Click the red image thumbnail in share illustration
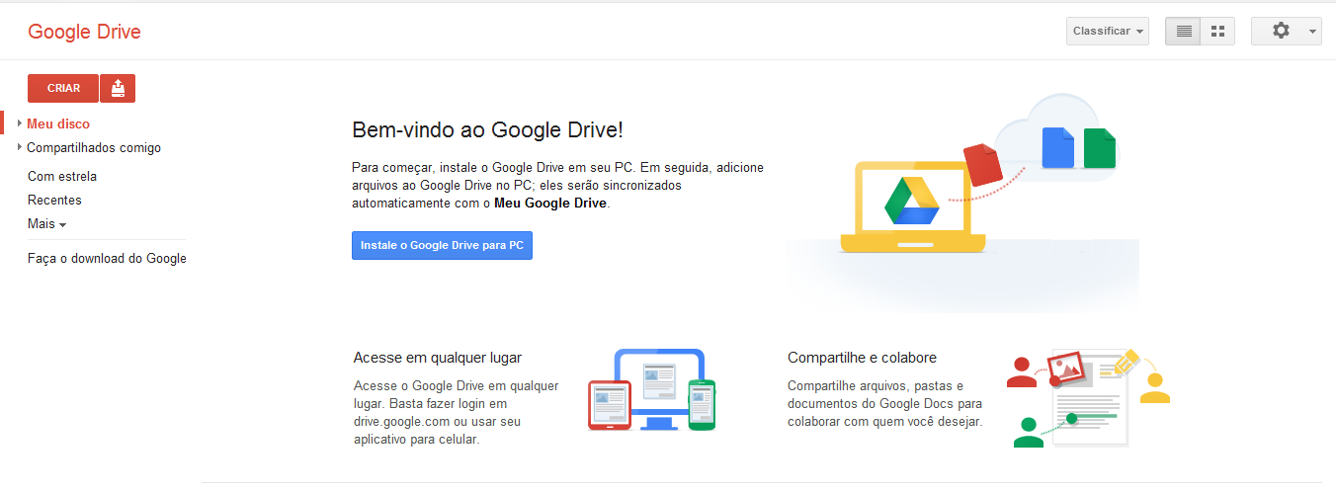 (x=1066, y=369)
